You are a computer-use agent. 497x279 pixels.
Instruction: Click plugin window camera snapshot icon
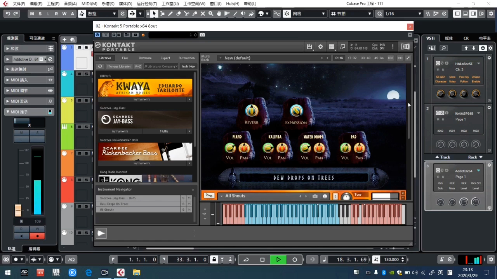click(x=202, y=35)
